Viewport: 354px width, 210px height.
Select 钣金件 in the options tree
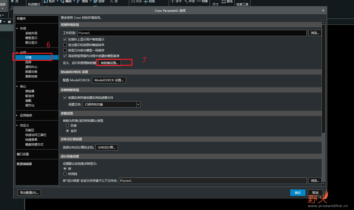30,96
